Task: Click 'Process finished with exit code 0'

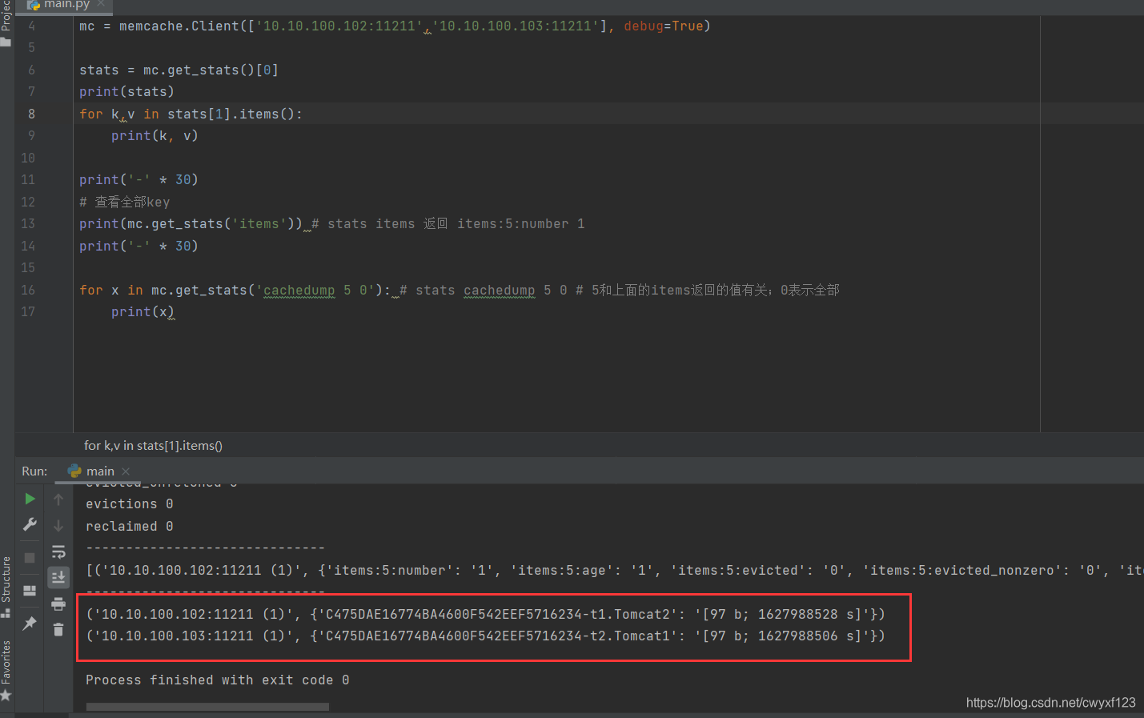Action: [218, 680]
